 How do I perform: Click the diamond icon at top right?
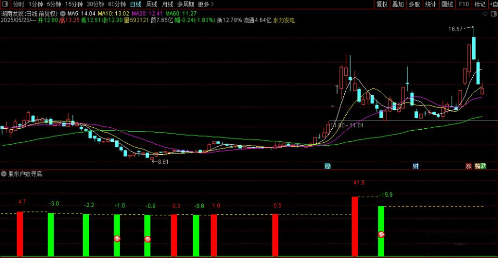click(484, 15)
